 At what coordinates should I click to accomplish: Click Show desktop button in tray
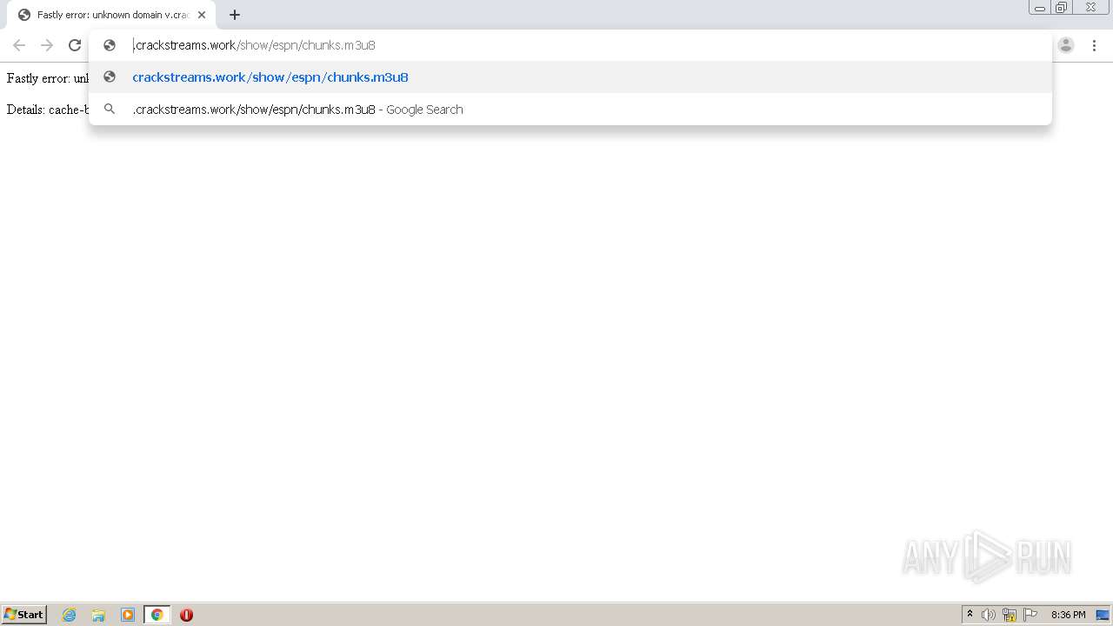(x=1103, y=615)
